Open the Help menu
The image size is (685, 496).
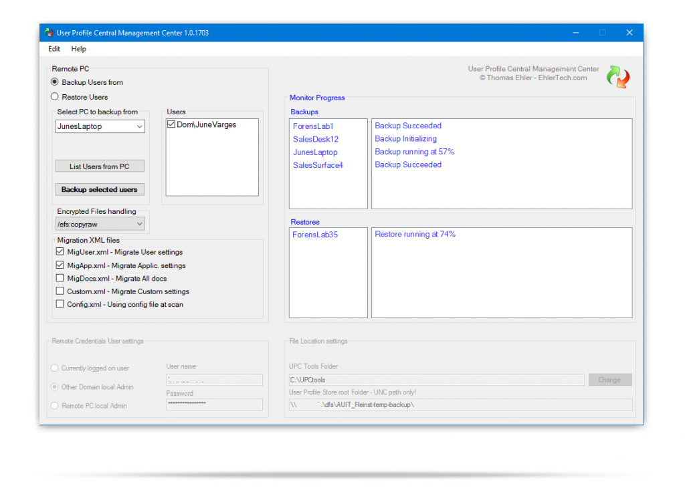78,49
